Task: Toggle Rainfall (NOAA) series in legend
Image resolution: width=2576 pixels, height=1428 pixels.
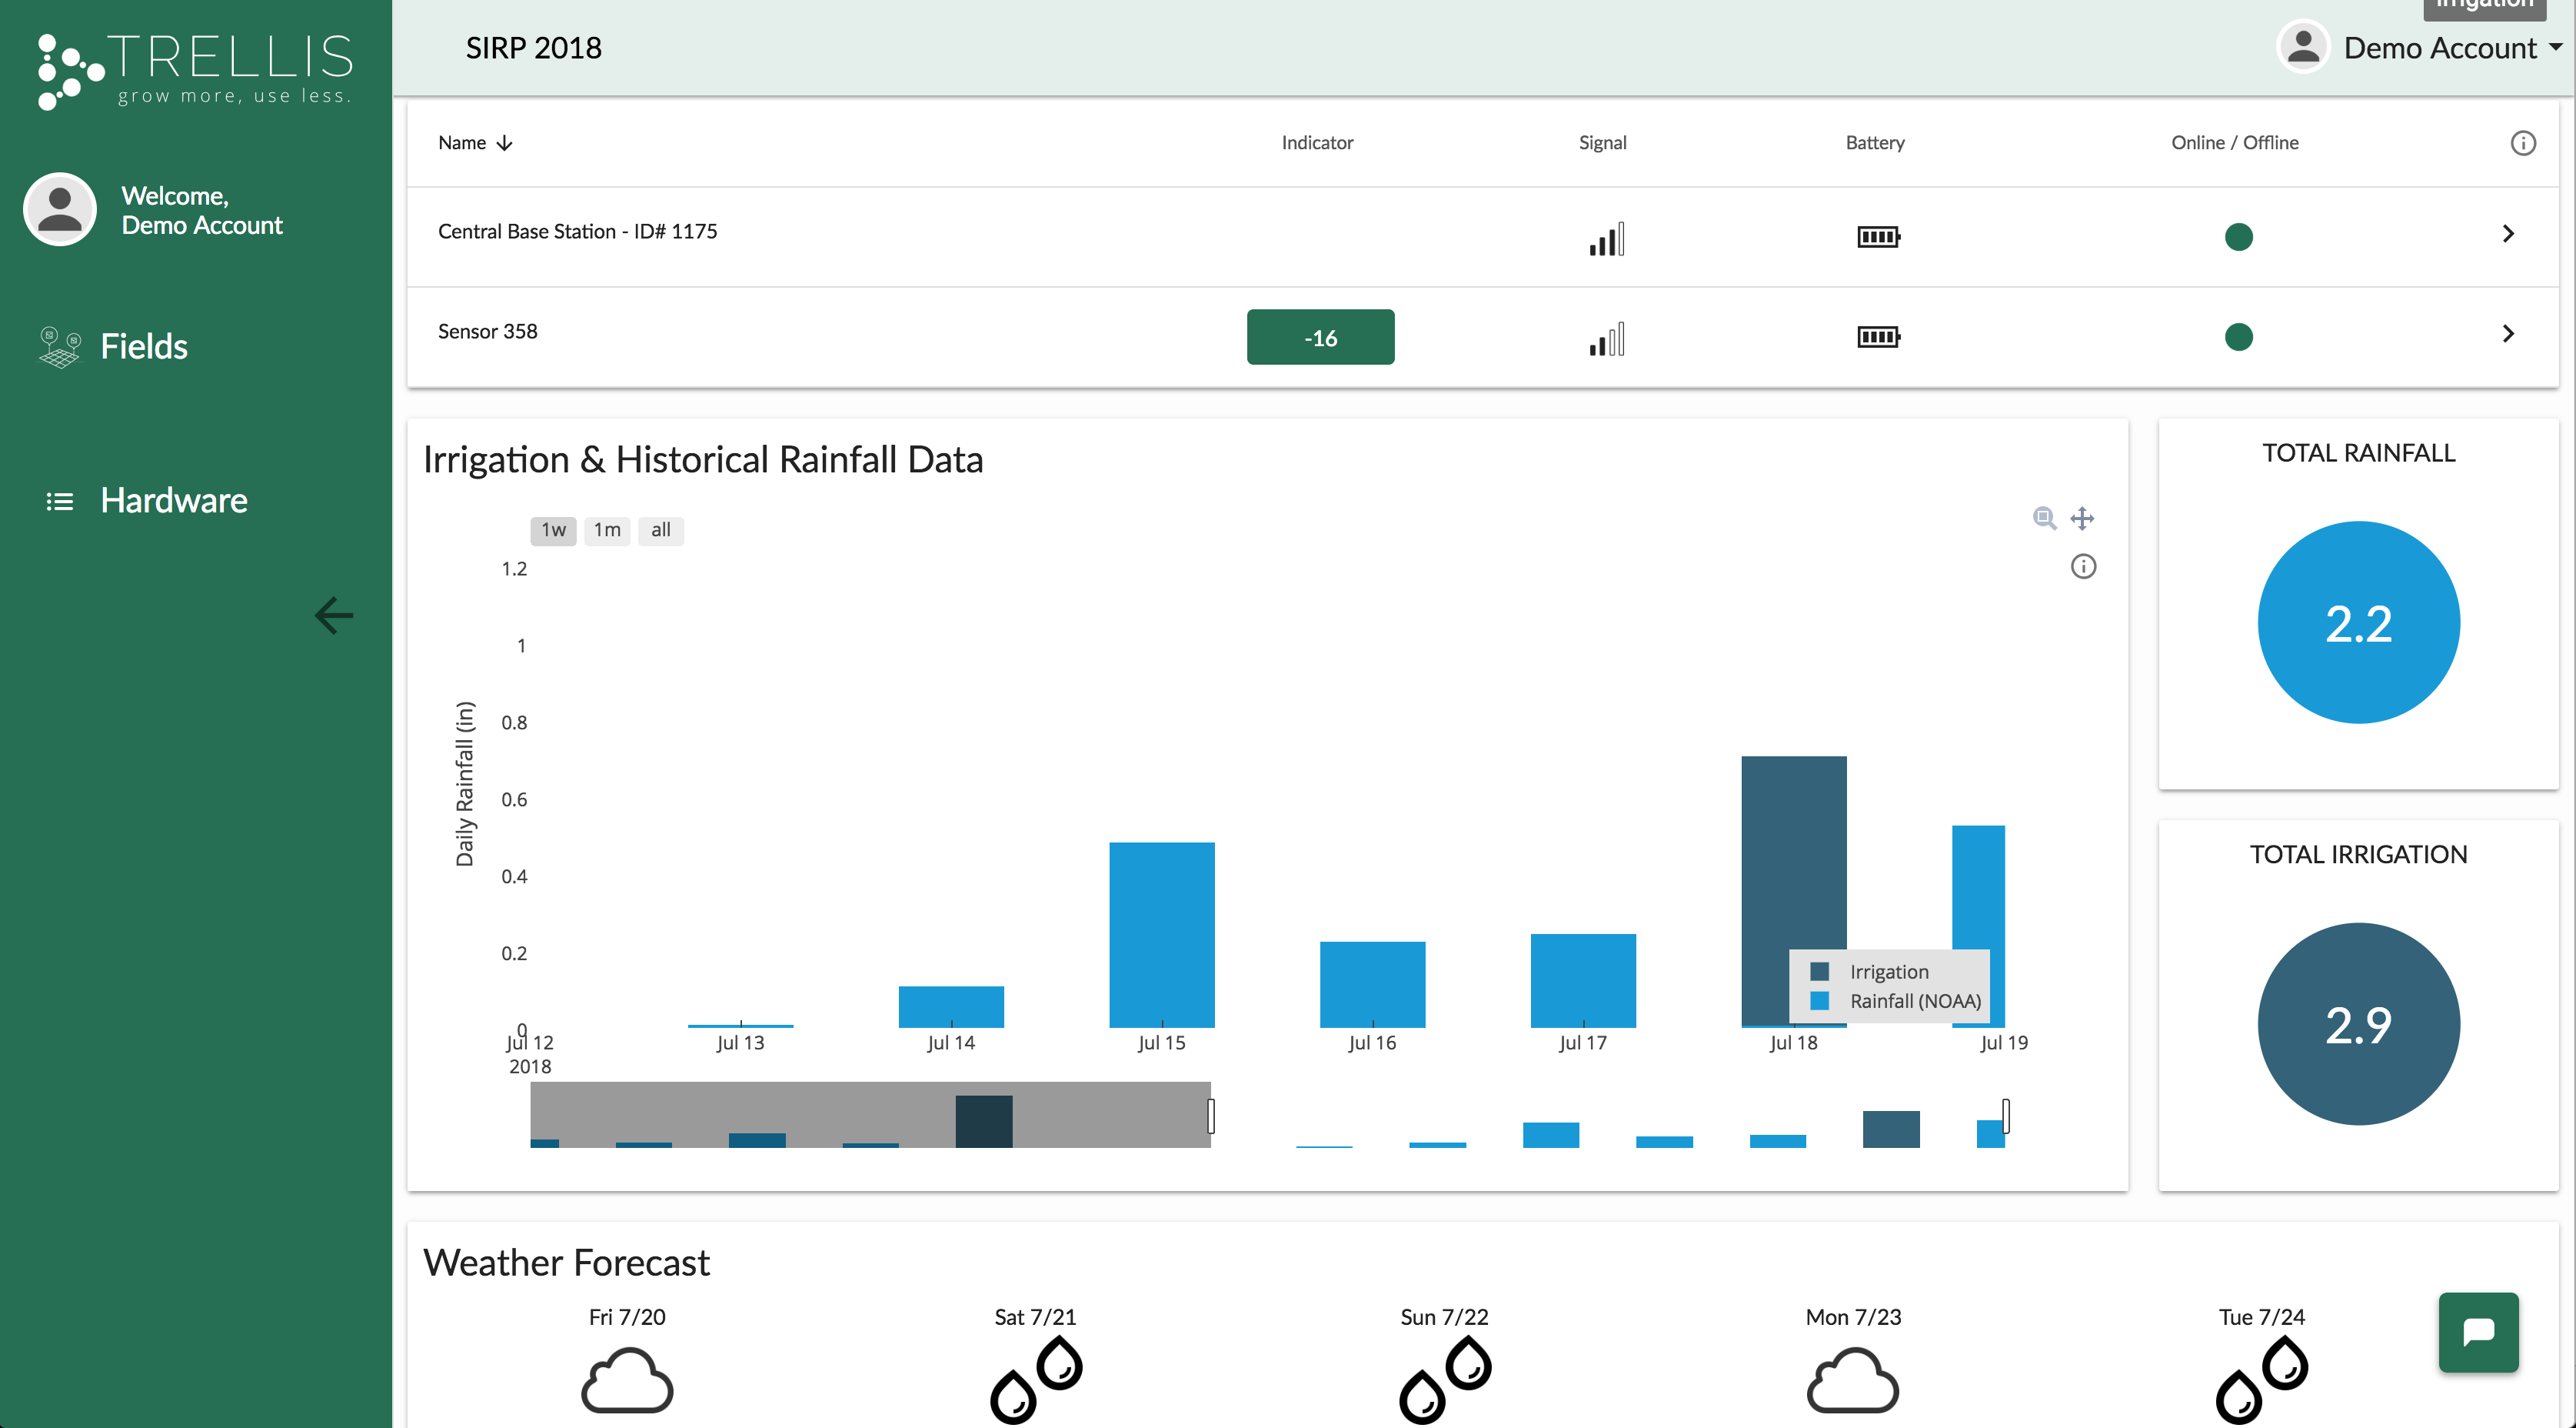Action: click(1913, 1001)
